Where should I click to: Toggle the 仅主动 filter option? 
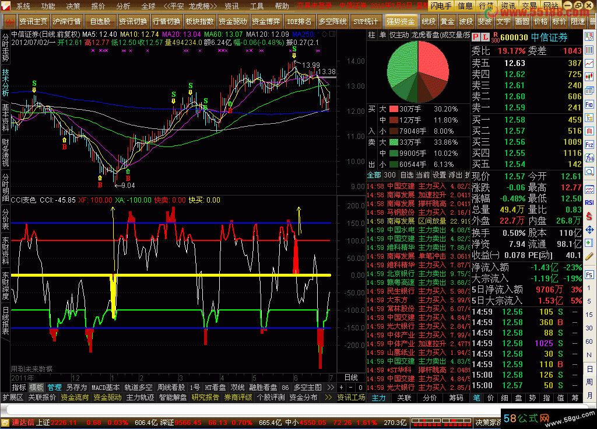[x=399, y=35]
